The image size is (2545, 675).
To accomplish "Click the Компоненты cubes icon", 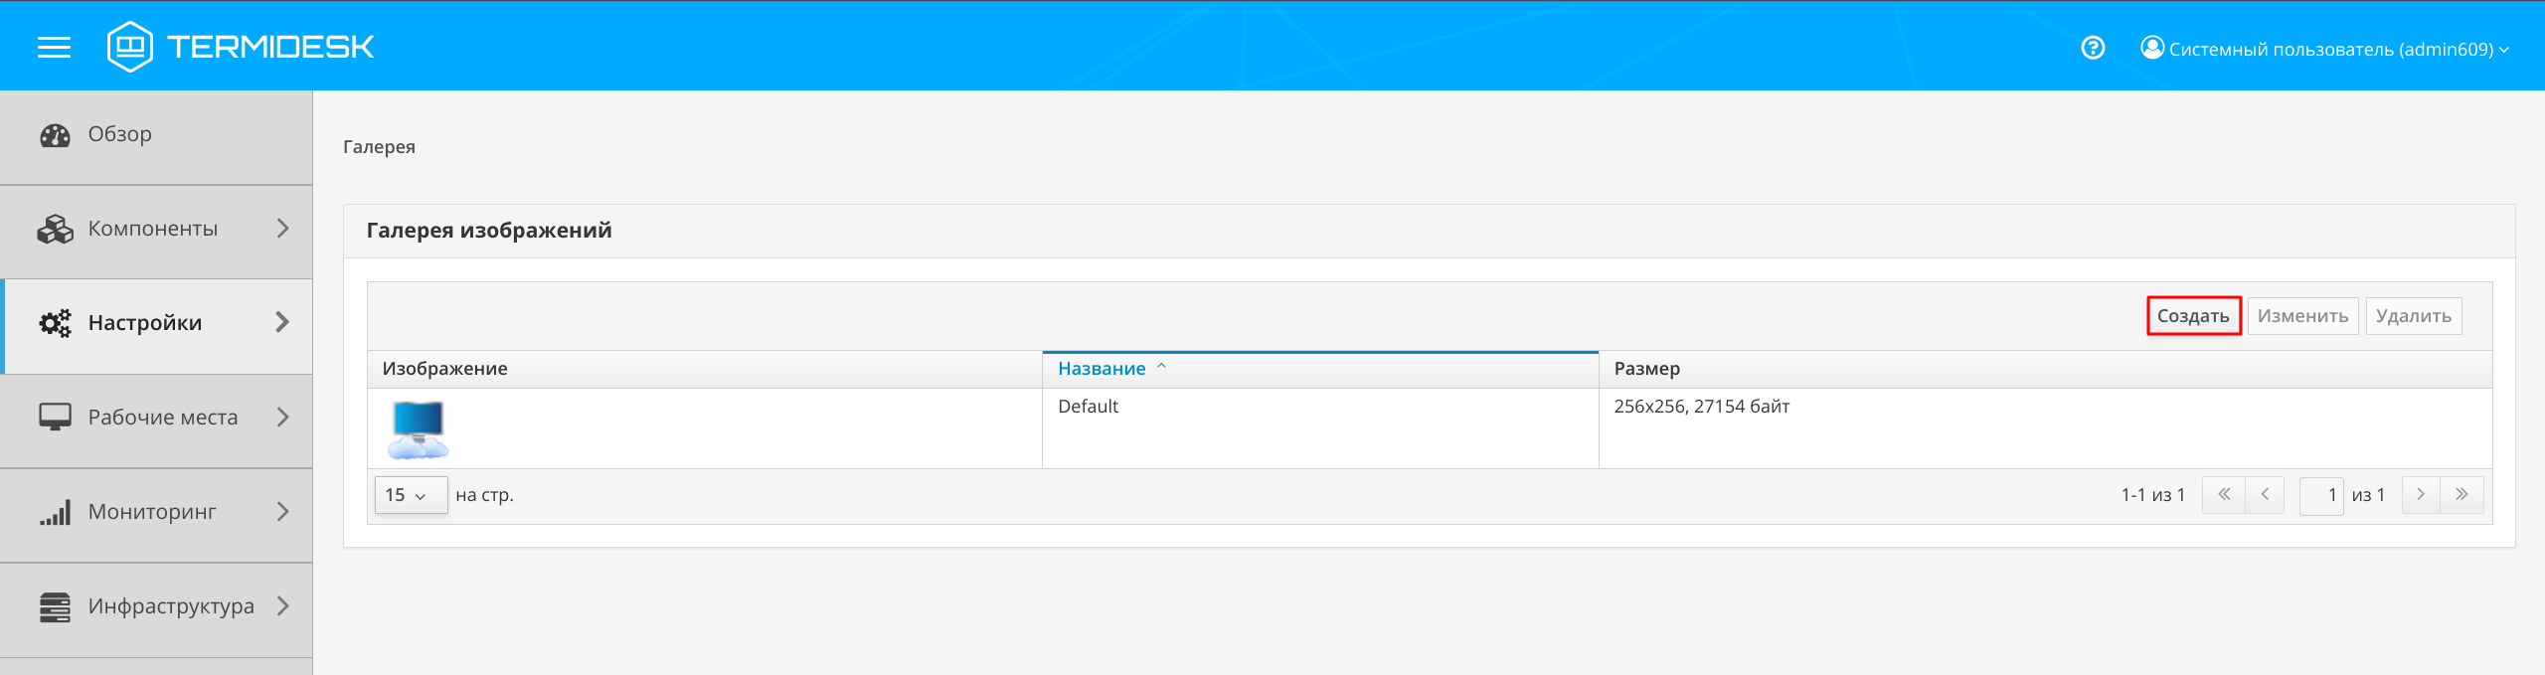I will coord(55,229).
